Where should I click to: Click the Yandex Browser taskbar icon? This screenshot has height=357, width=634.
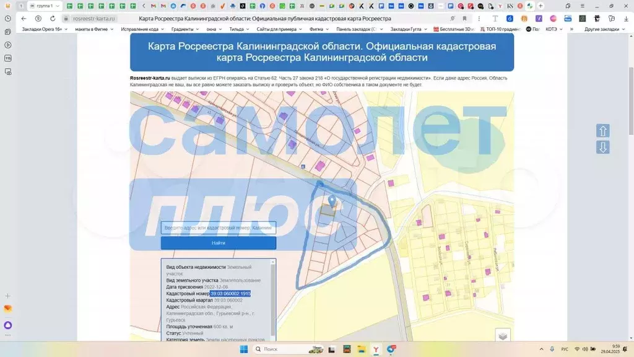click(376, 349)
